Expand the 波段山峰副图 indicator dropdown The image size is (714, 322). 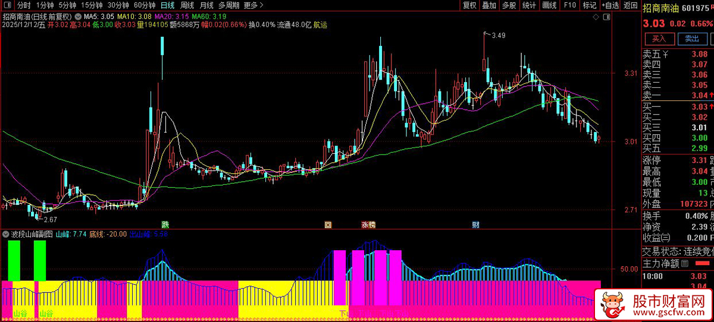(6, 234)
